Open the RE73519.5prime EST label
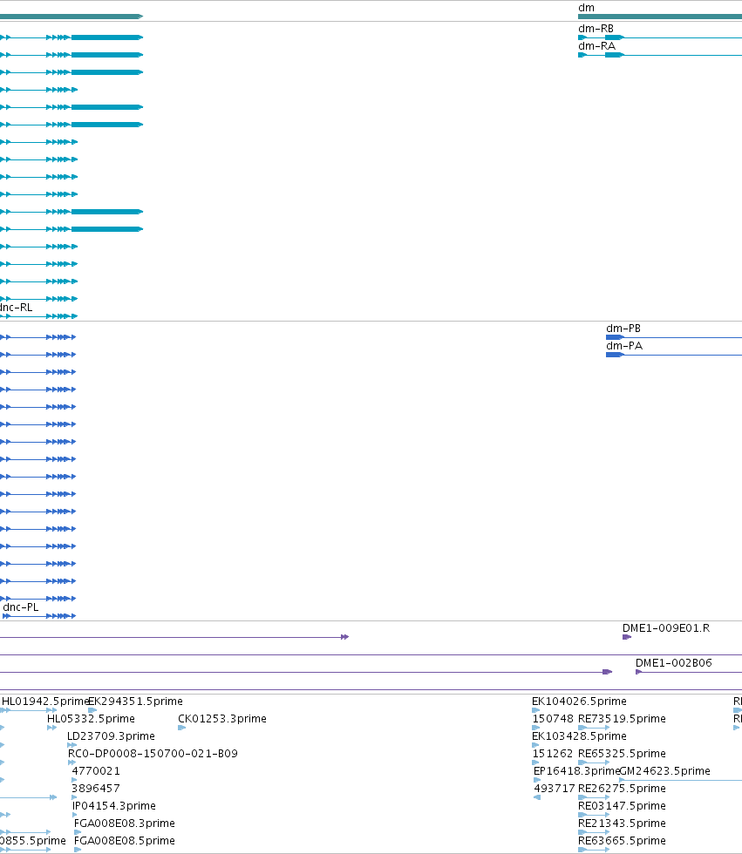Image resolution: width=742 pixels, height=854 pixels. tap(623, 718)
